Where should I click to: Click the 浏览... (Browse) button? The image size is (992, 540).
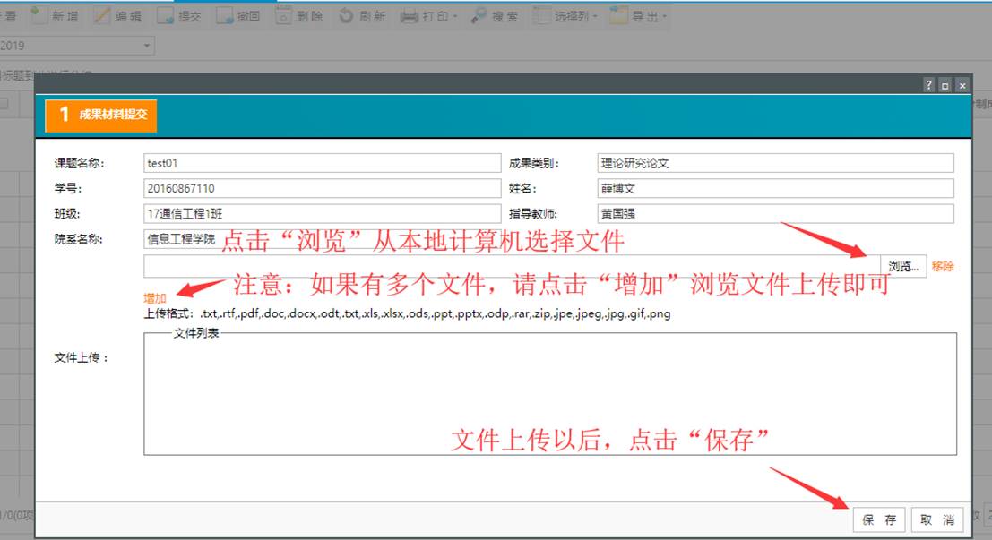[x=903, y=266]
